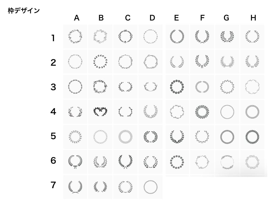The image size is (279, 209).
Task: Choose the compact laurel wreath G1
Action: pyautogui.click(x=227, y=36)
